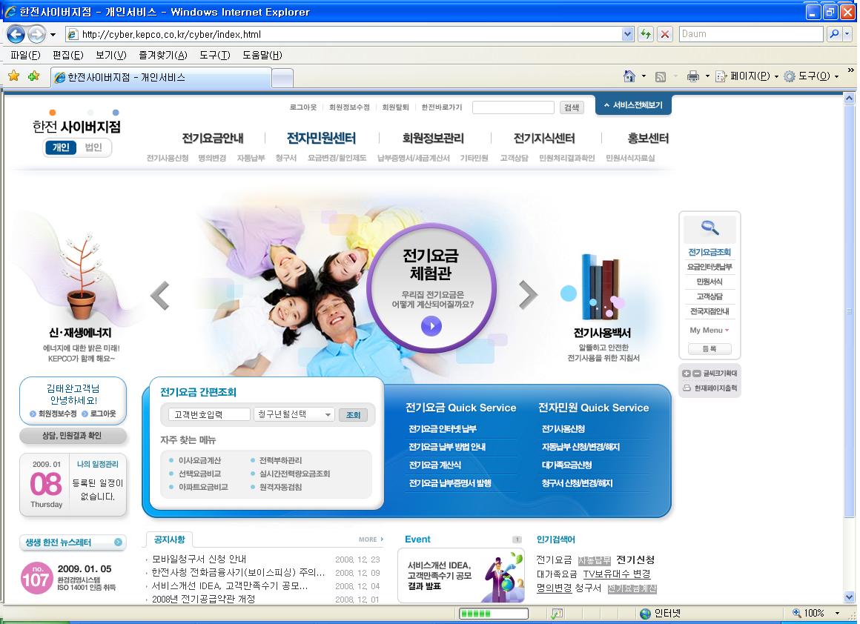The width and height of the screenshot is (860, 624).
Task: Expand the My Menu section
Action: [709, 331]
